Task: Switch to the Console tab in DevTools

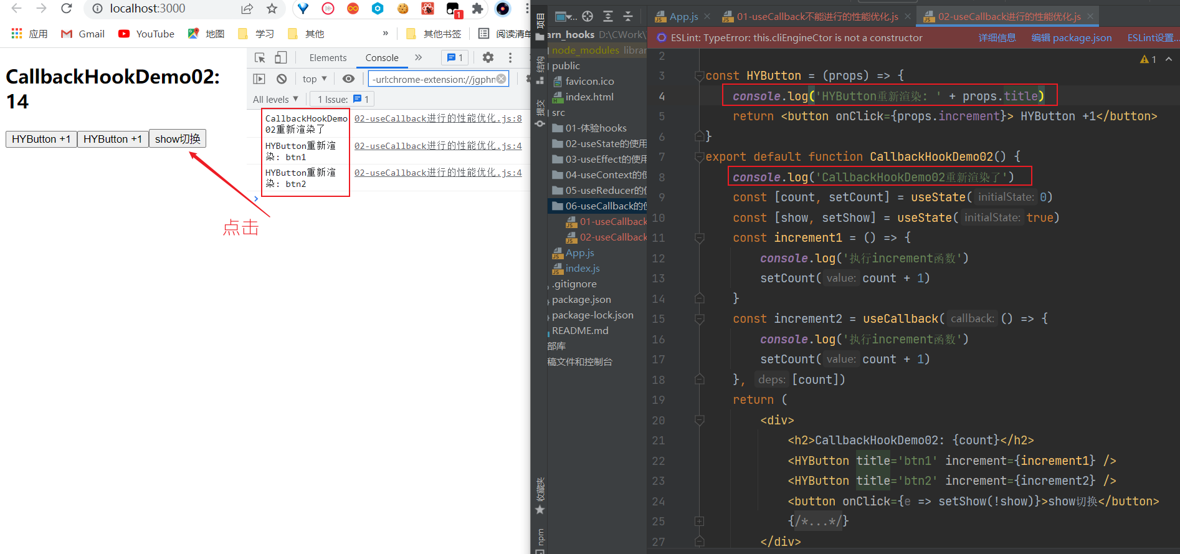Action: (382, 57)
